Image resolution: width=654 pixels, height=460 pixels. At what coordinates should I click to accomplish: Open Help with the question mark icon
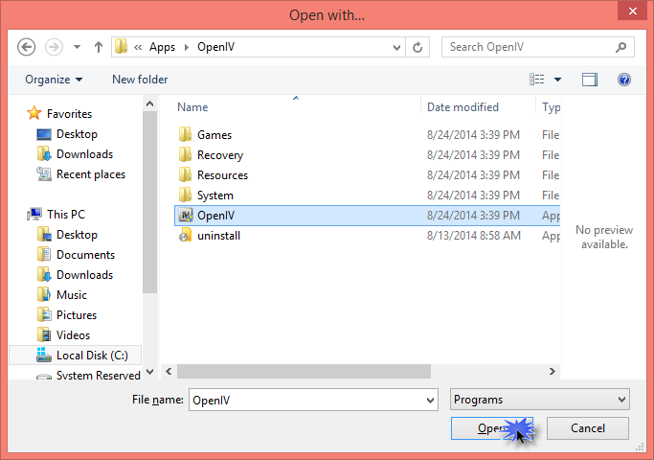(x=624, y=80)
